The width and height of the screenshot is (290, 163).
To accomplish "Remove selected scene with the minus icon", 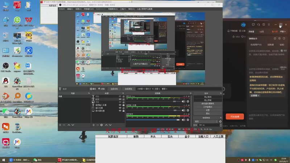I will pos(64,125).
